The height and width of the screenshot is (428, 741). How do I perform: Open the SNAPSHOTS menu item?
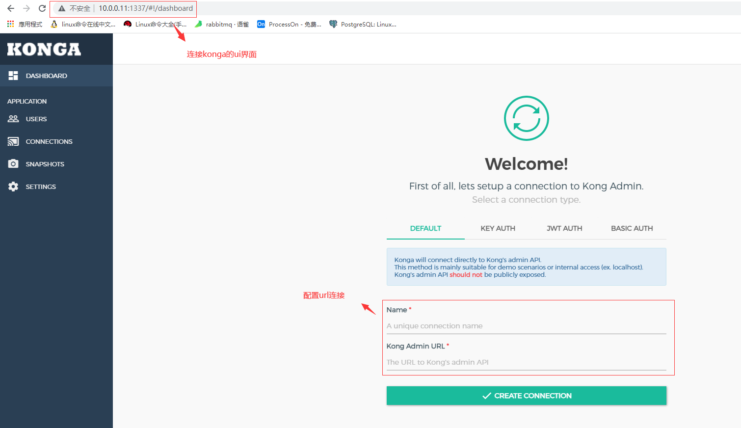click(56, 164)
